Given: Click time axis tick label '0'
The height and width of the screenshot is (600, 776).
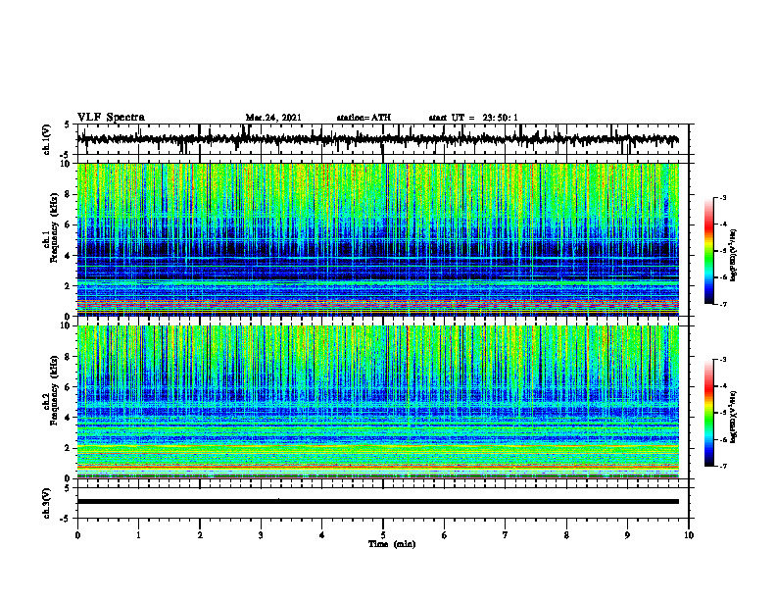Looking at the screenshot, I should pyautogui.click(x=77, y=535).
